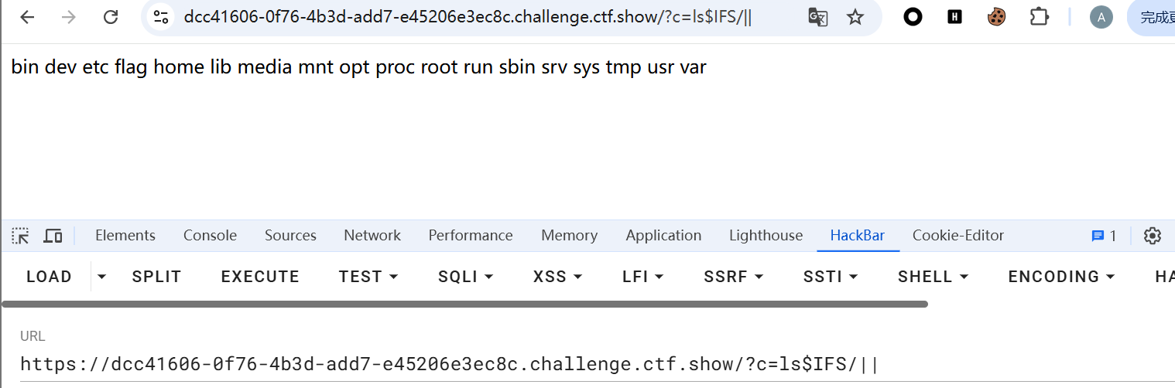Reload the page with refresh icon
The width and height of the screenshot is (1175, 388).
click(111, 17)
